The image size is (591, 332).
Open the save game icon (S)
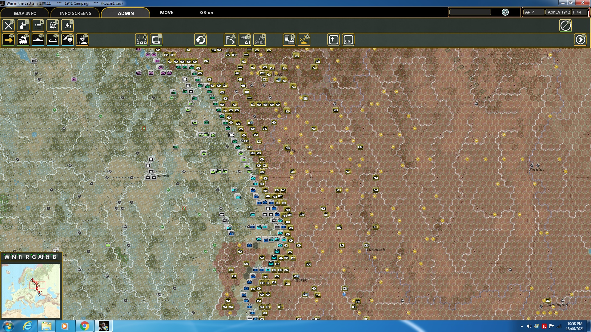pos(67,26)
